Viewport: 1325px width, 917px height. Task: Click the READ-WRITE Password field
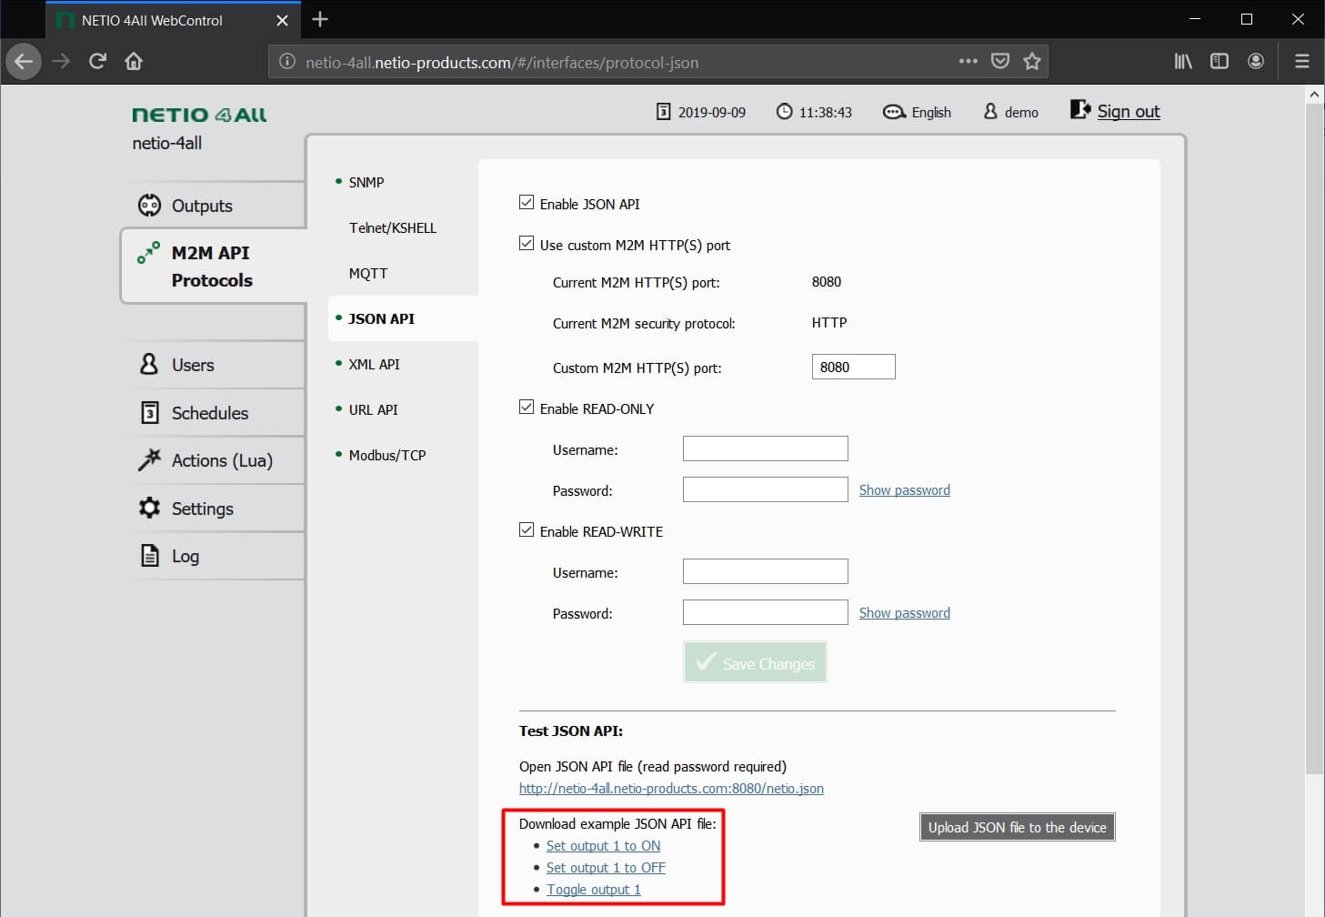click(x=766, y=612)
